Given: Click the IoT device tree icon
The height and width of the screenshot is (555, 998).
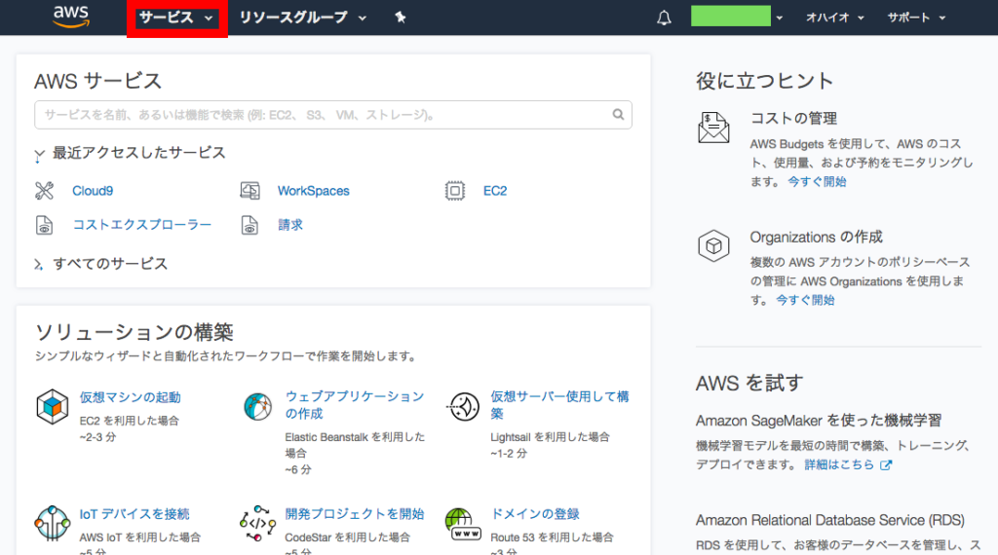Looking at the screenshot, I should pyautogui.click(x=53, y=523).
